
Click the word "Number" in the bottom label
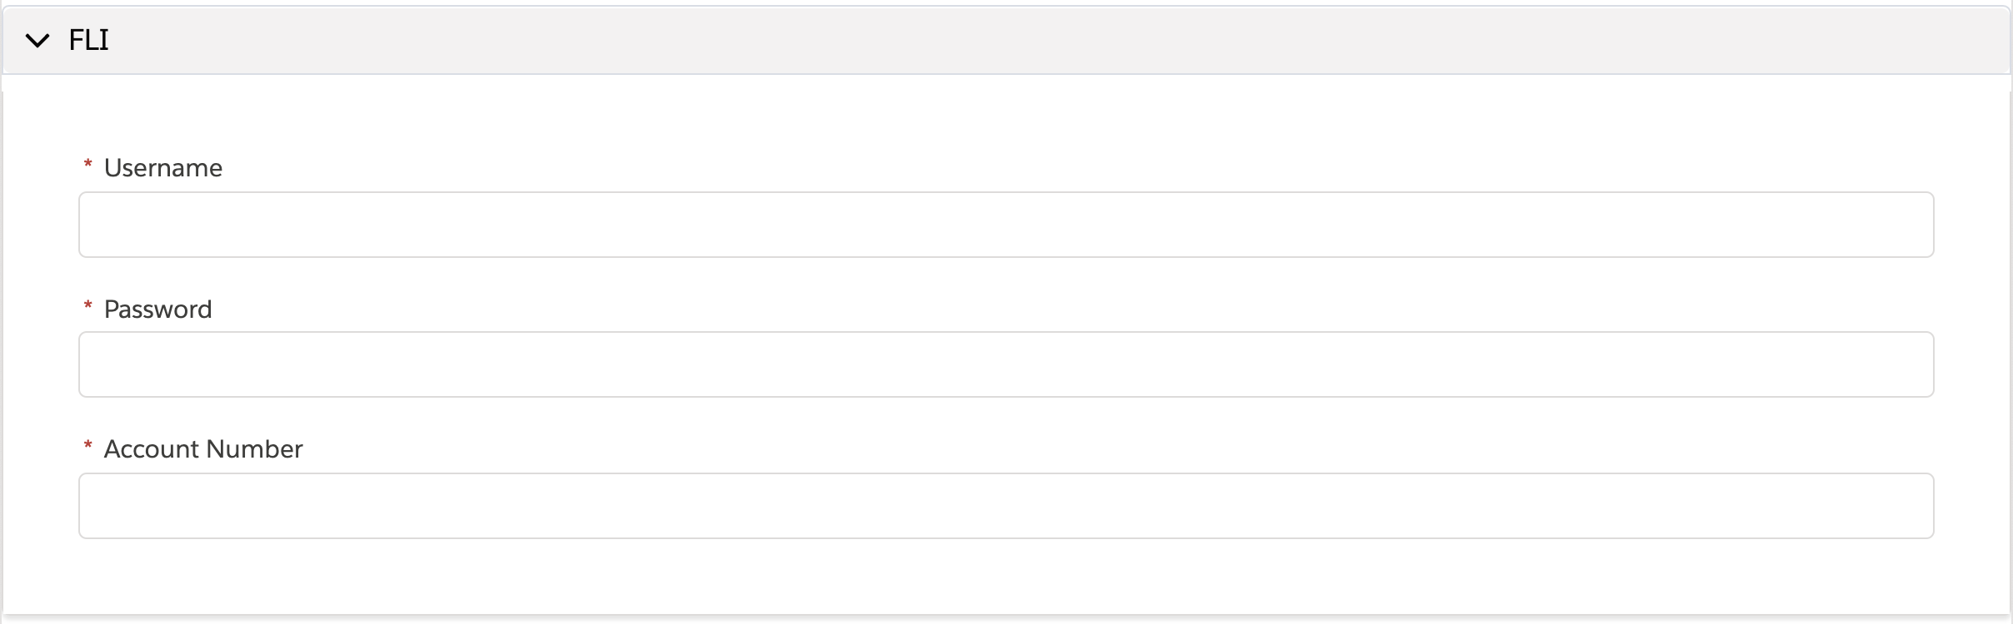pos(254,449)
